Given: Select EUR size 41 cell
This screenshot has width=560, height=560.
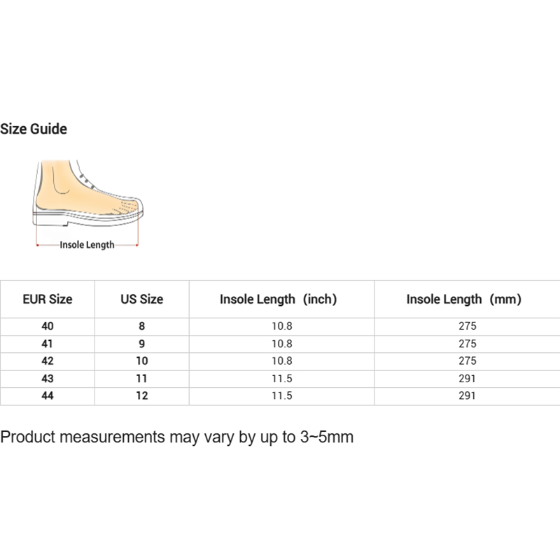Looking at the screenshot, I should tap(48, 344).
